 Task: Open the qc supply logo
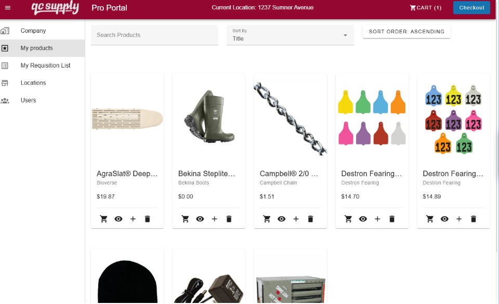tap(56, 7)
